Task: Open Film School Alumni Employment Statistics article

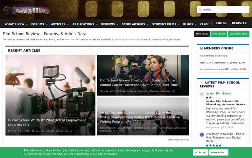Action: click(139, 83)
